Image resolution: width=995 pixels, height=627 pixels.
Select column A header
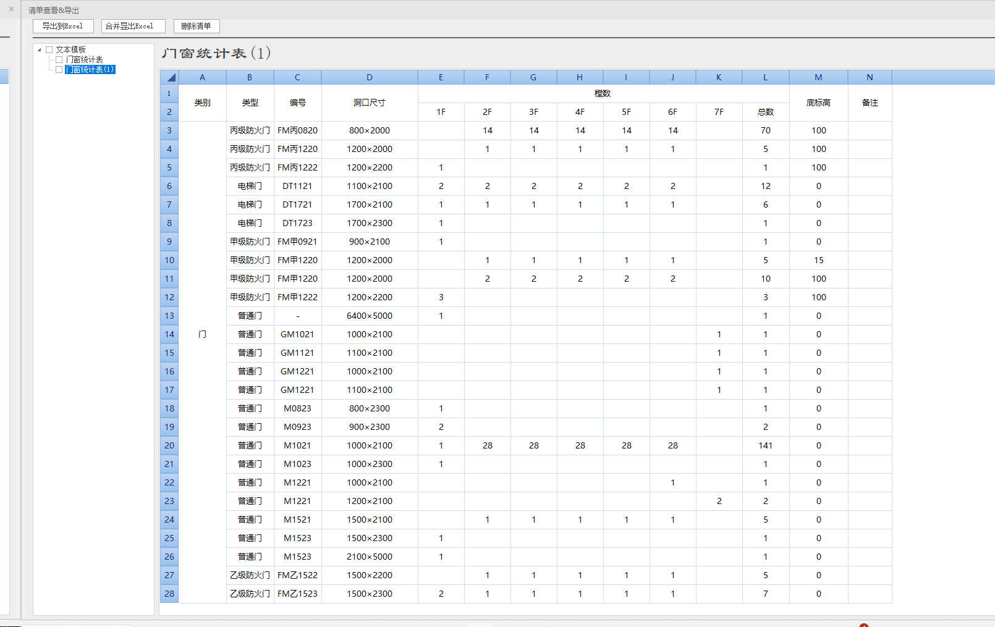tap(202, 77)
